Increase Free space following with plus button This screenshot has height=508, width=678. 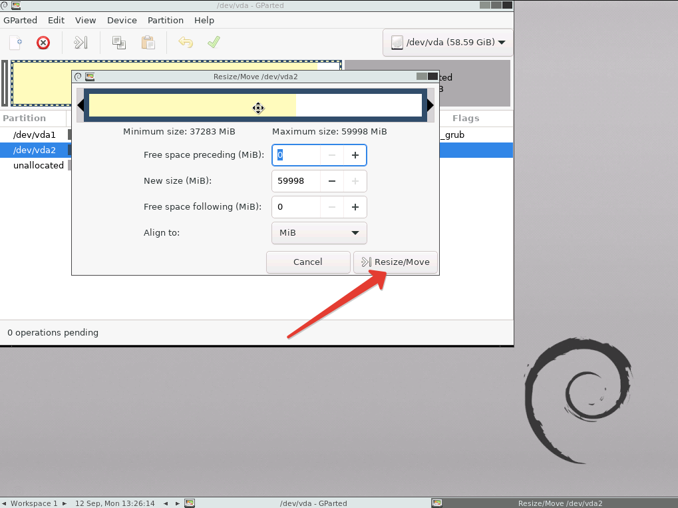(x=355, y=206)
